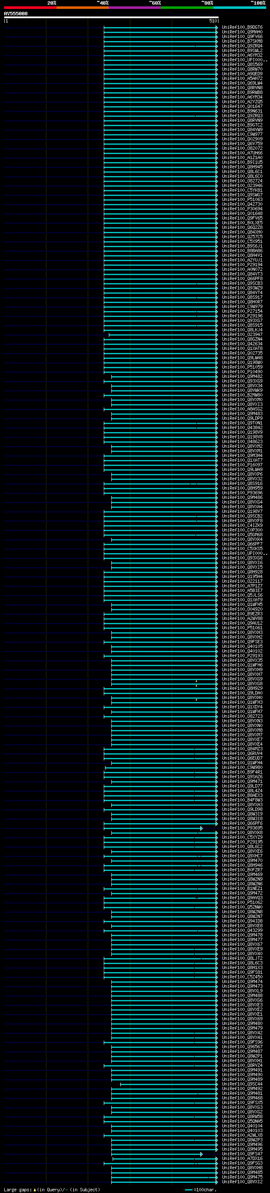Select the entry UniRef100_B9N631
Image resolution: width=270 pixels, height=1193 pixels.
coord(242,111)
